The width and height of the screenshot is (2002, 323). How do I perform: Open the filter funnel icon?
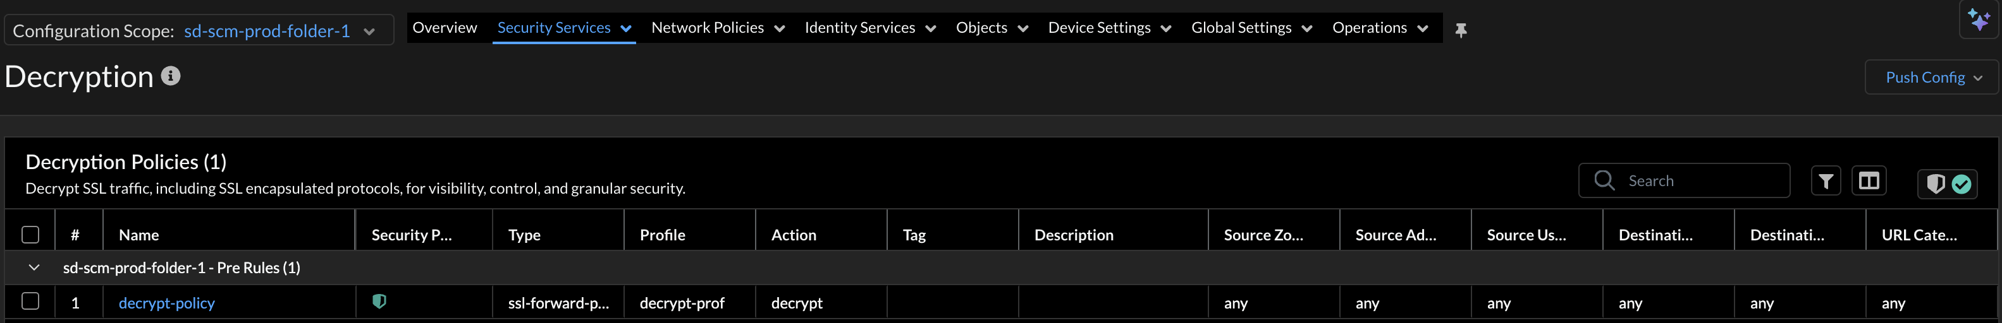tap(1826, 181)
